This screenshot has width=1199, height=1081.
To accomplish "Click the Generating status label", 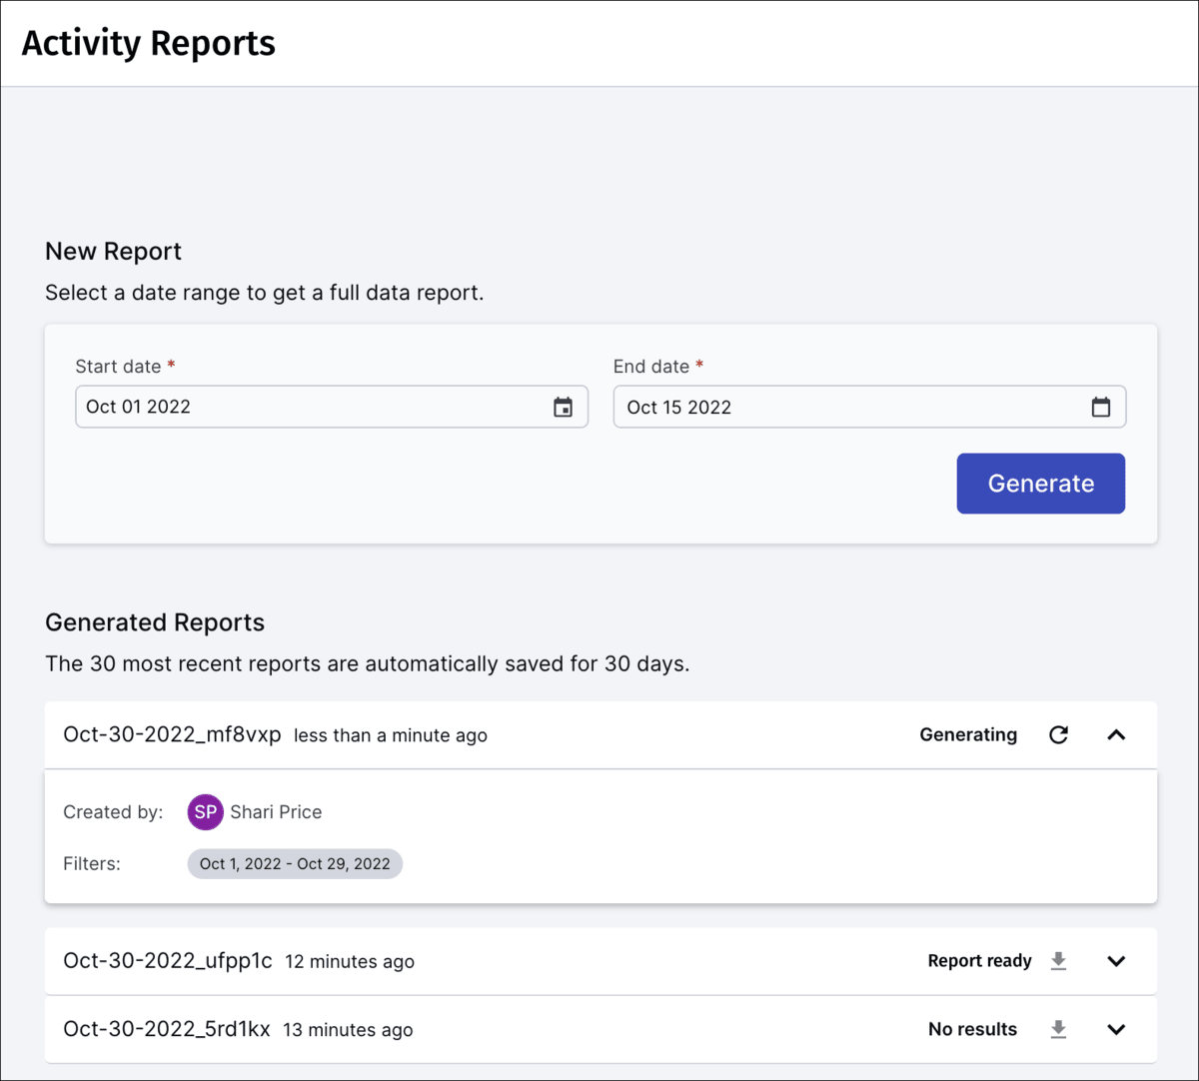I will 968,735.
